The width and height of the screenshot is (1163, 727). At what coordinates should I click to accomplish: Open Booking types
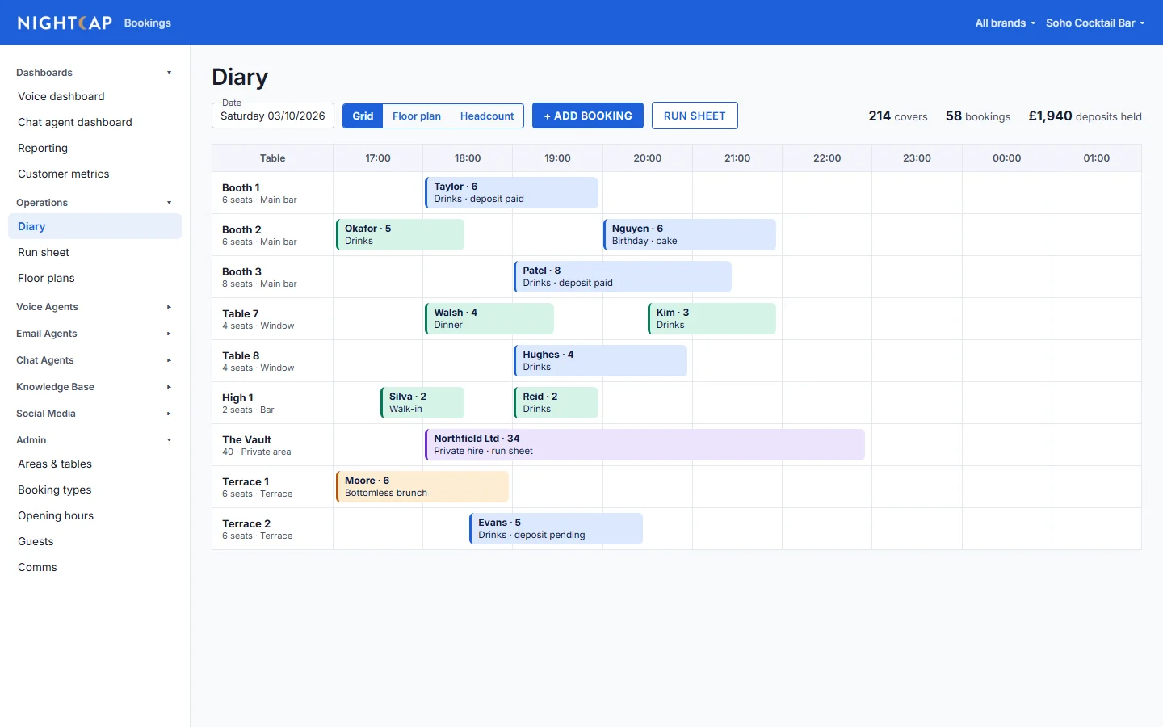(x=94, y=490)
